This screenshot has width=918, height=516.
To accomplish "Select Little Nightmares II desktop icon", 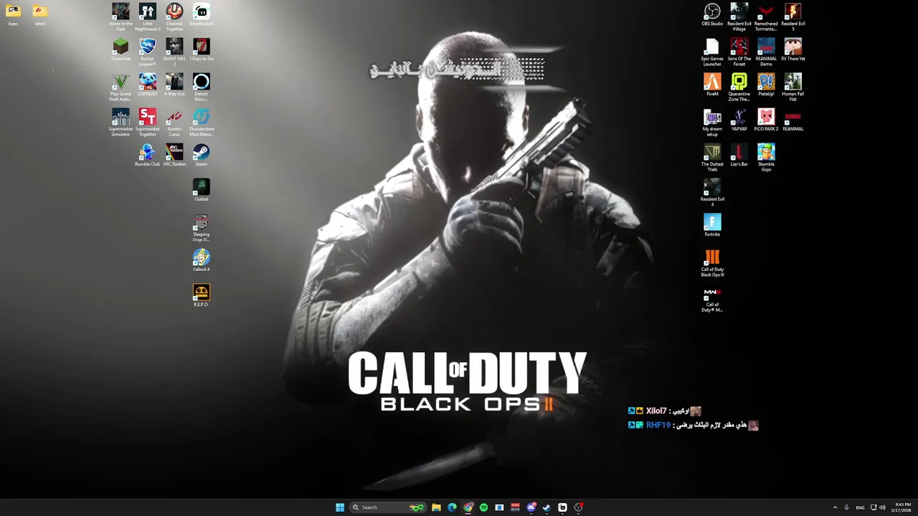I will point(148,17).
